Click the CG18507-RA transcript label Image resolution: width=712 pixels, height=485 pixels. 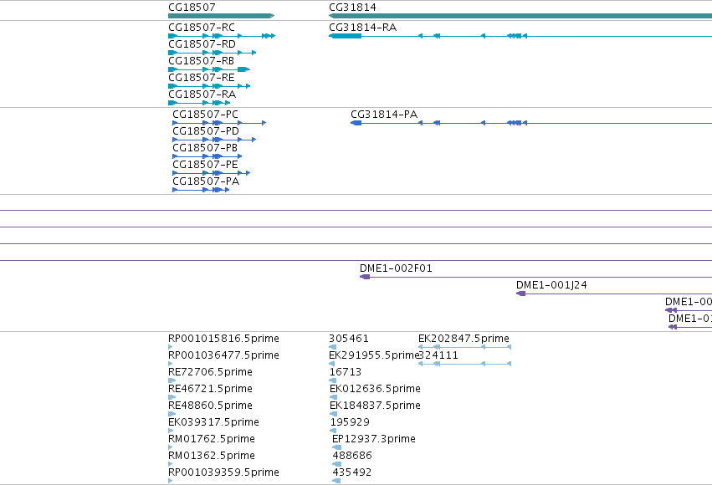click(202, 94)
